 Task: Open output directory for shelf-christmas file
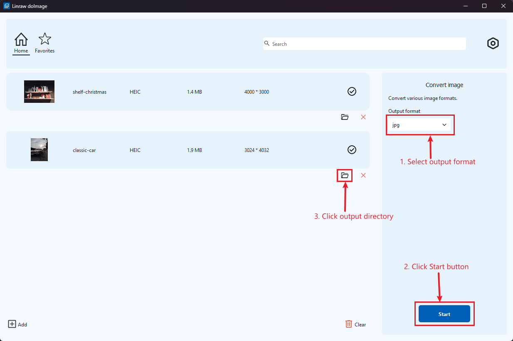tap(345, 117)
